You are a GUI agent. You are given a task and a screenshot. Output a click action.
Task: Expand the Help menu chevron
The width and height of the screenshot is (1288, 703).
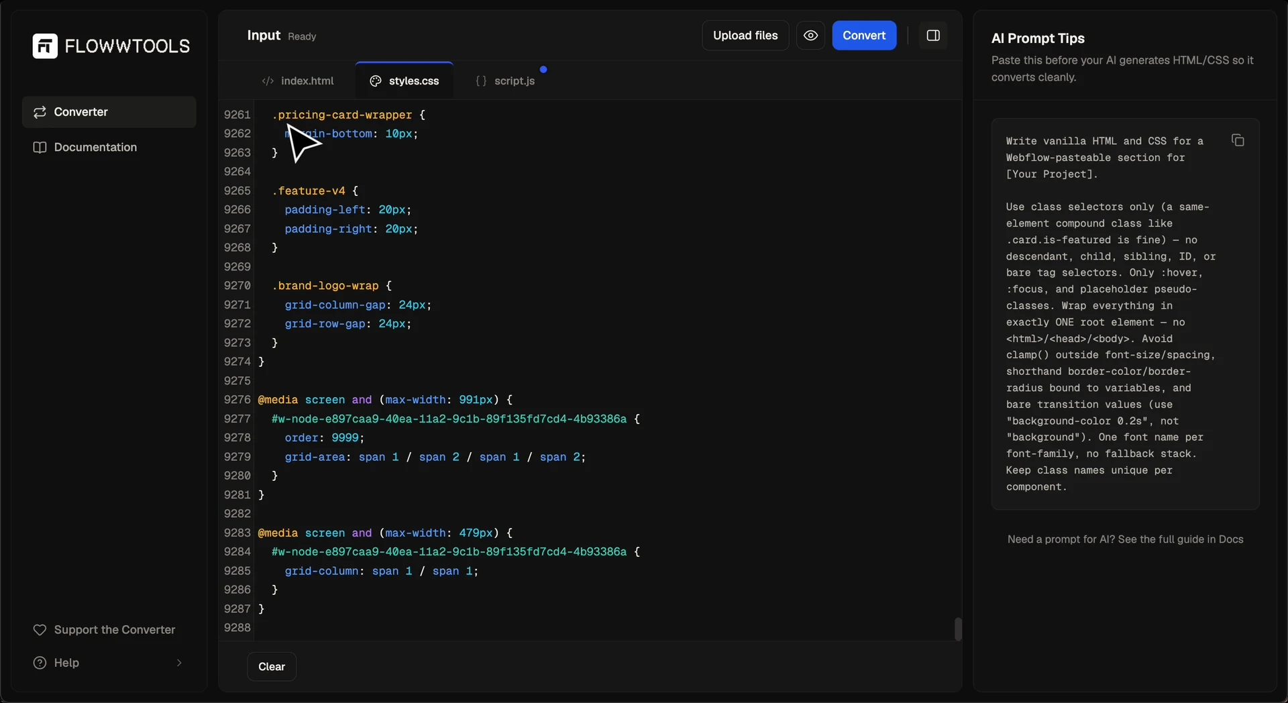(179, 663)
